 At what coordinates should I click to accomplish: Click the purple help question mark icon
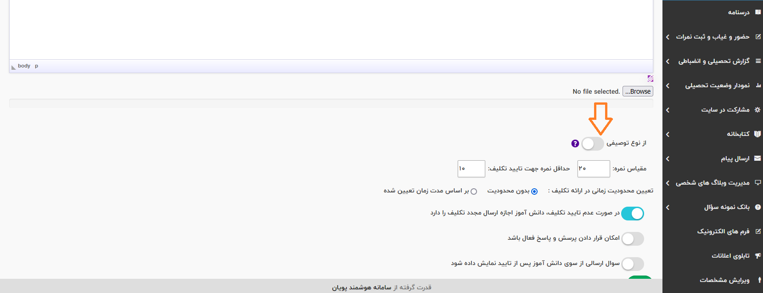pos(575,144)
